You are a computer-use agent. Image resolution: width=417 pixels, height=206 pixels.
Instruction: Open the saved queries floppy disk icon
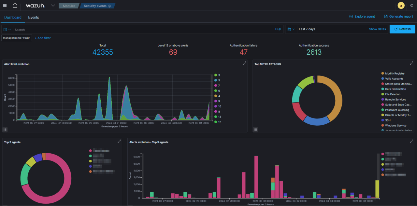click(5, 29)
